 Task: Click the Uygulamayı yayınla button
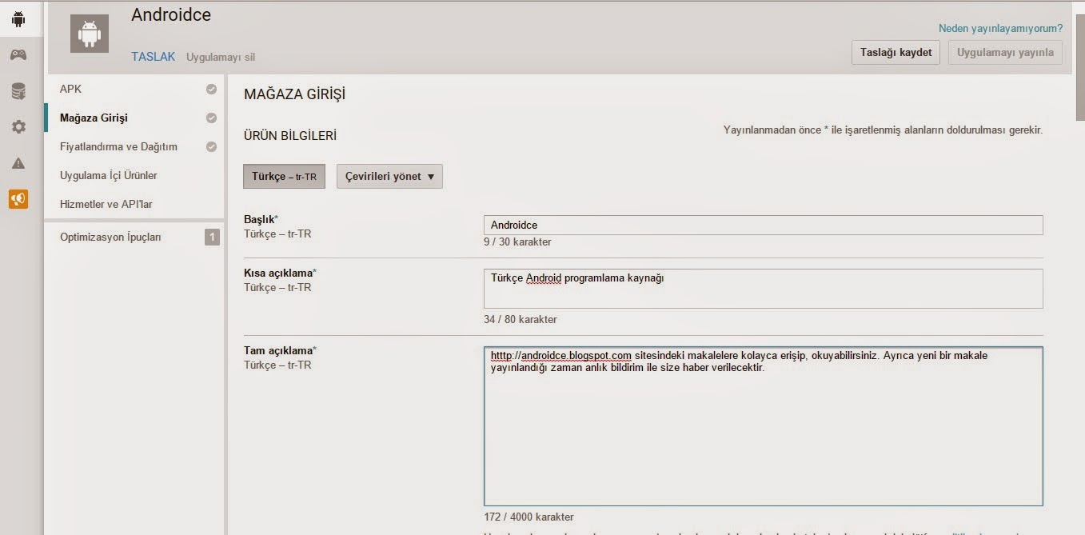tap(1005, 53)
